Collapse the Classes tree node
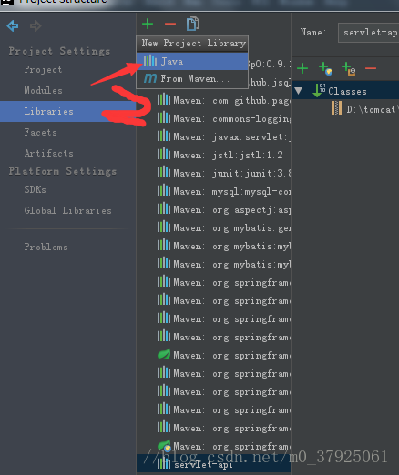The width and height of the screenshot is (399, 475). tap(299, 91)
